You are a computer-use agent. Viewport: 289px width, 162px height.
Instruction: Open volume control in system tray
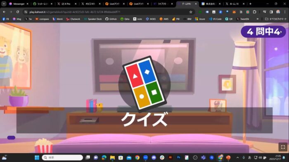[260, 157]
